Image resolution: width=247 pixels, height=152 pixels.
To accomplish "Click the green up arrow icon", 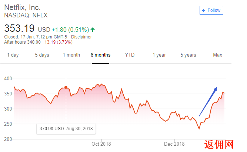I will point(93,30).
